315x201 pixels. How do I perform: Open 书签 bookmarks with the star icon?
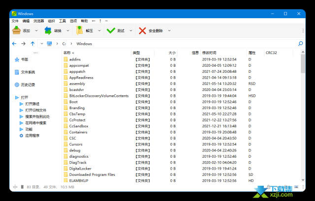coord(17,59)
